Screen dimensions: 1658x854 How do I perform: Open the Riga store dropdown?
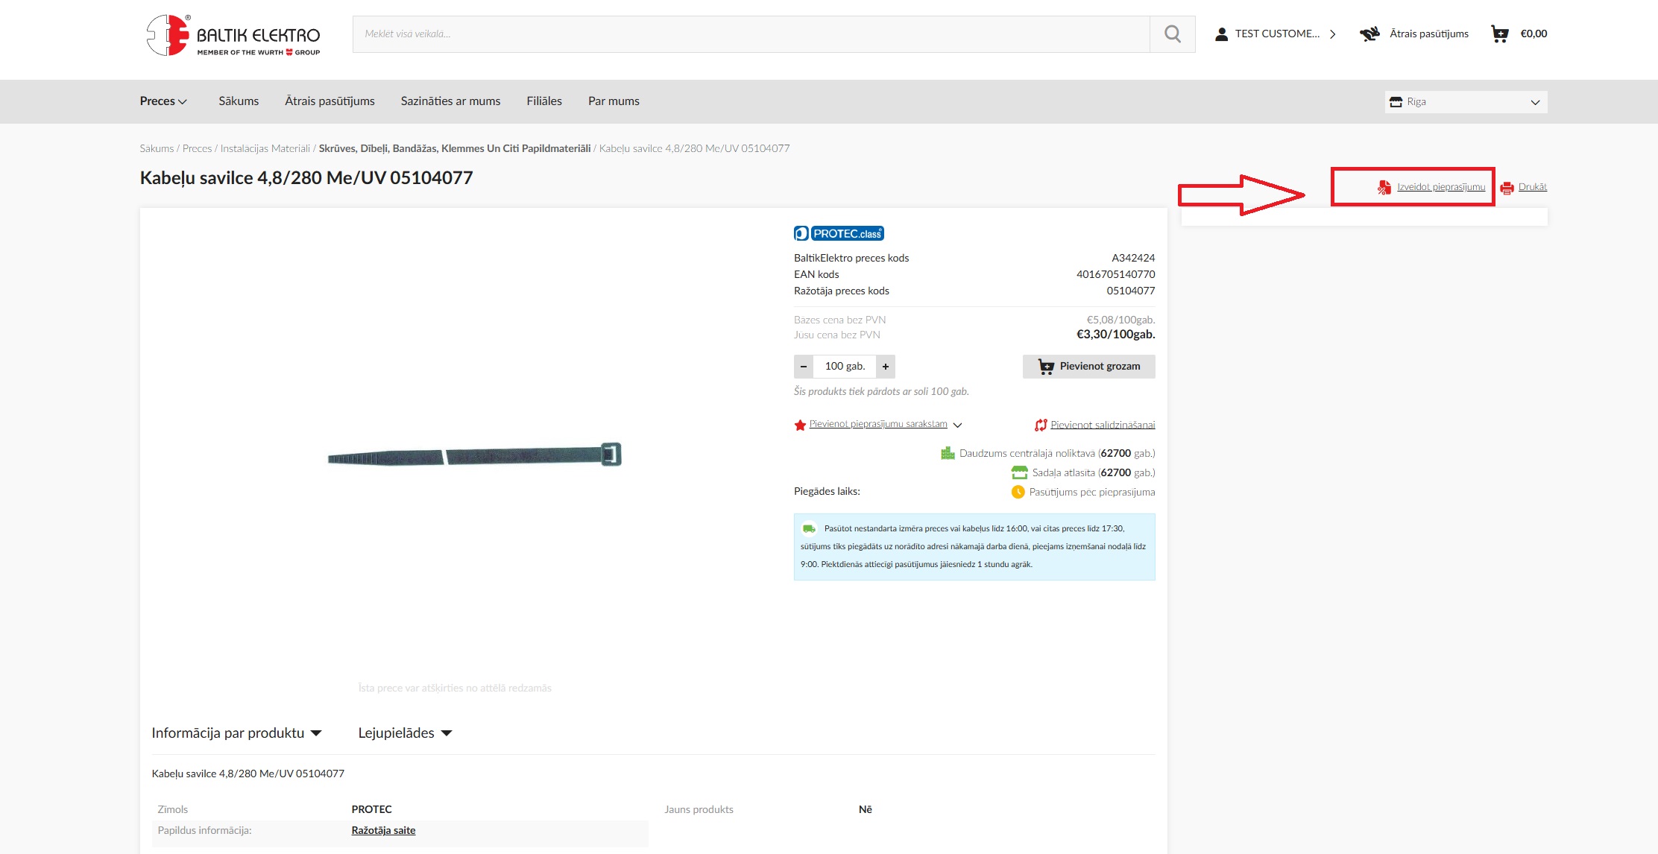click(x=1466, y=102)
